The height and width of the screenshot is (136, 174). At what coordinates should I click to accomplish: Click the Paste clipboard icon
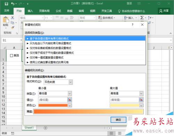(x=6, y=20)
